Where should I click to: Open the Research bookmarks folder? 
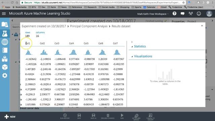pos(90,7)
